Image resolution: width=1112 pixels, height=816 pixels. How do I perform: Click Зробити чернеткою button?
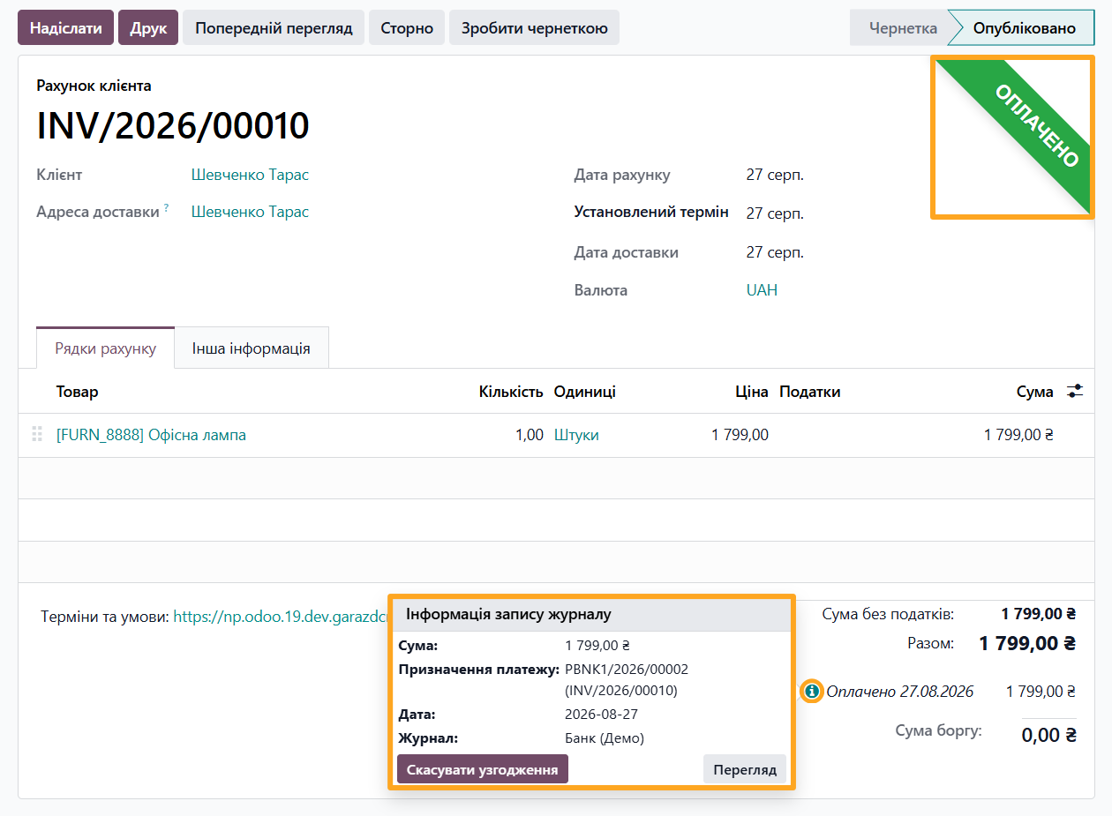click(x=534, y=27)
